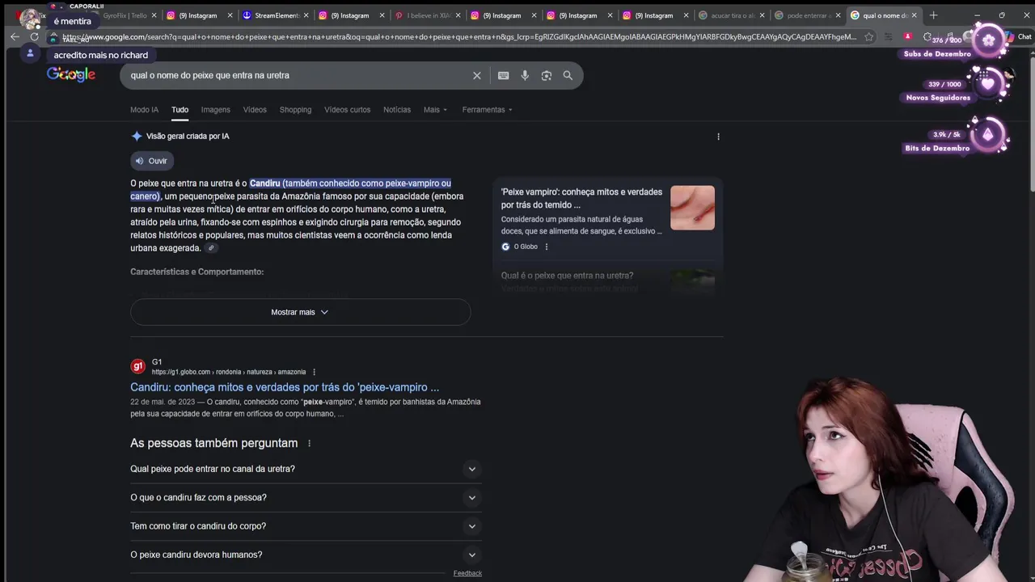Viewport: 1035px width, 582px height.
Task: Open the Shopping results tab
Action: coord(295,110)
